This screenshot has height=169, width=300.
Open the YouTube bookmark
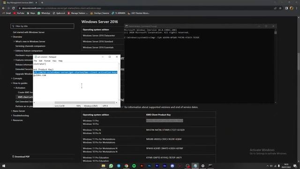click(x=19, y=13)
